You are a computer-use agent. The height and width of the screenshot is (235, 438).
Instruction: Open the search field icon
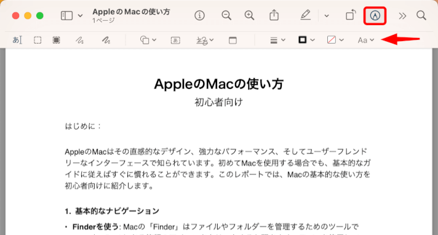coord(421,15)
